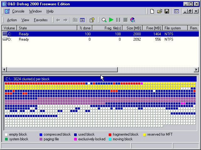The image size is (201, 150).
Task: Click the 556 free MB value
Action: coord(158,39)
